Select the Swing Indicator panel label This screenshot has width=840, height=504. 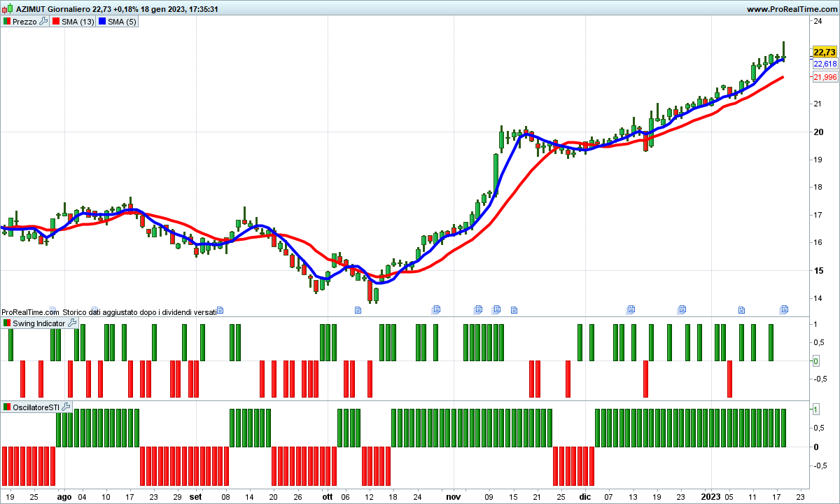39,323
